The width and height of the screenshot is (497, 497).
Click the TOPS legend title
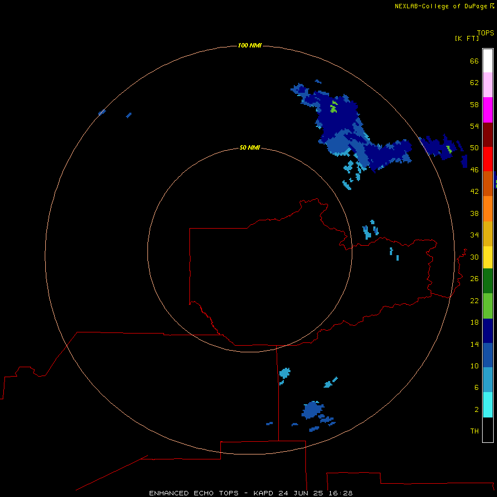[x=485, y=33]
